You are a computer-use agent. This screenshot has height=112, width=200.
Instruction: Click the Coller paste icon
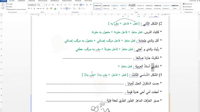click(x=3, y=5)
